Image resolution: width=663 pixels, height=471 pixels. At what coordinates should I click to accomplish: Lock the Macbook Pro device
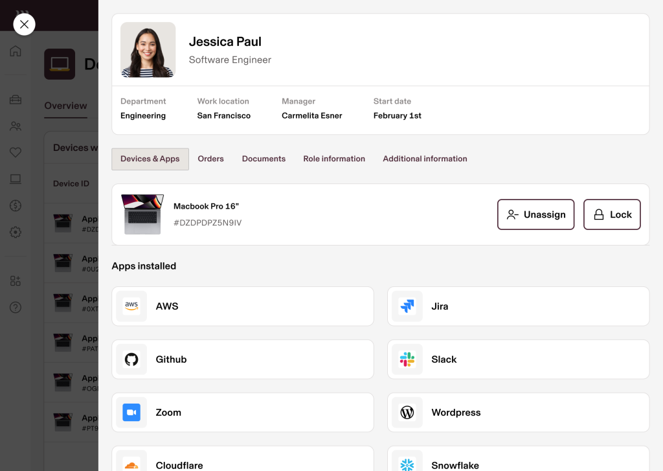(612, 214)
